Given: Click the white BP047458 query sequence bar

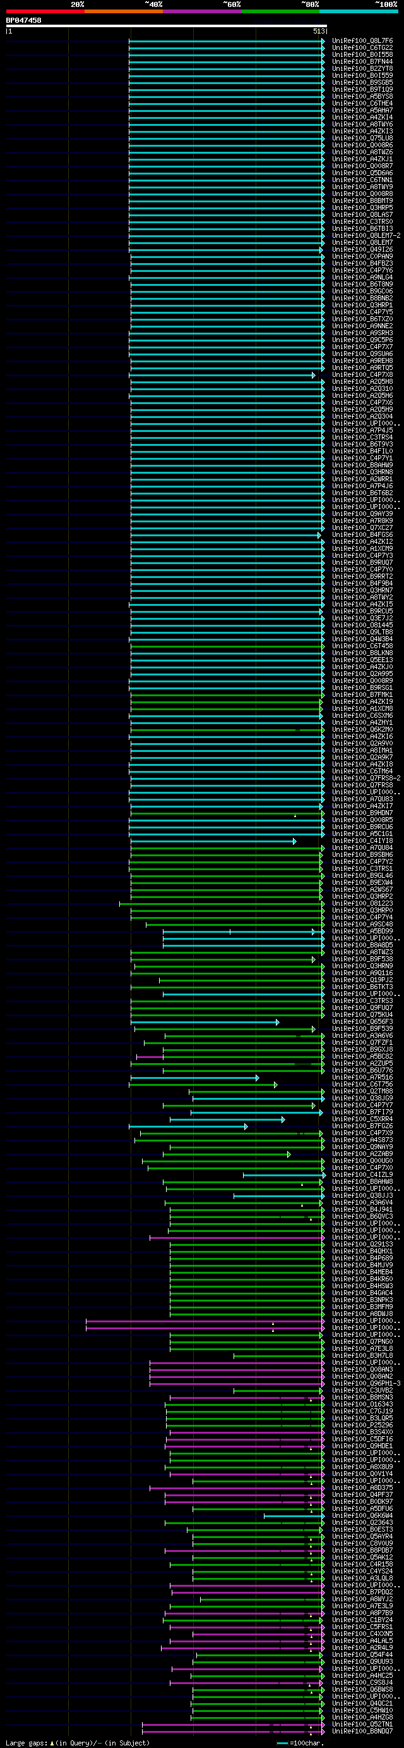Looking at the screenshot, I should pos(167,26).
